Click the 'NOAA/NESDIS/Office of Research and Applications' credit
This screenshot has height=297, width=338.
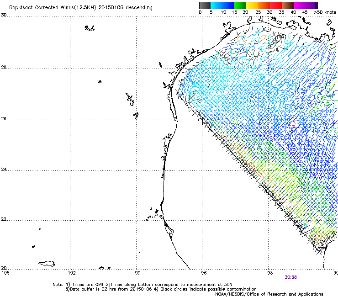[269, 294]
